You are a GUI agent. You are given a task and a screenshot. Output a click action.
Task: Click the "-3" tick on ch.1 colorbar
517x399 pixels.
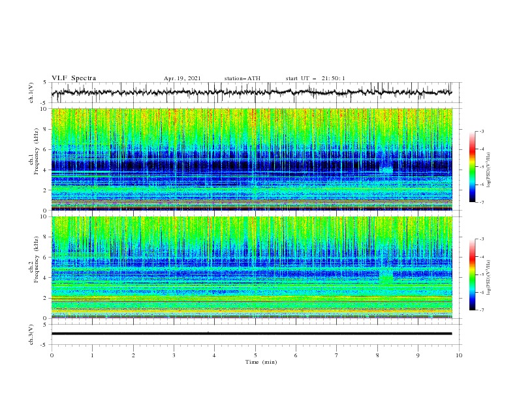(x=481, y=131)
